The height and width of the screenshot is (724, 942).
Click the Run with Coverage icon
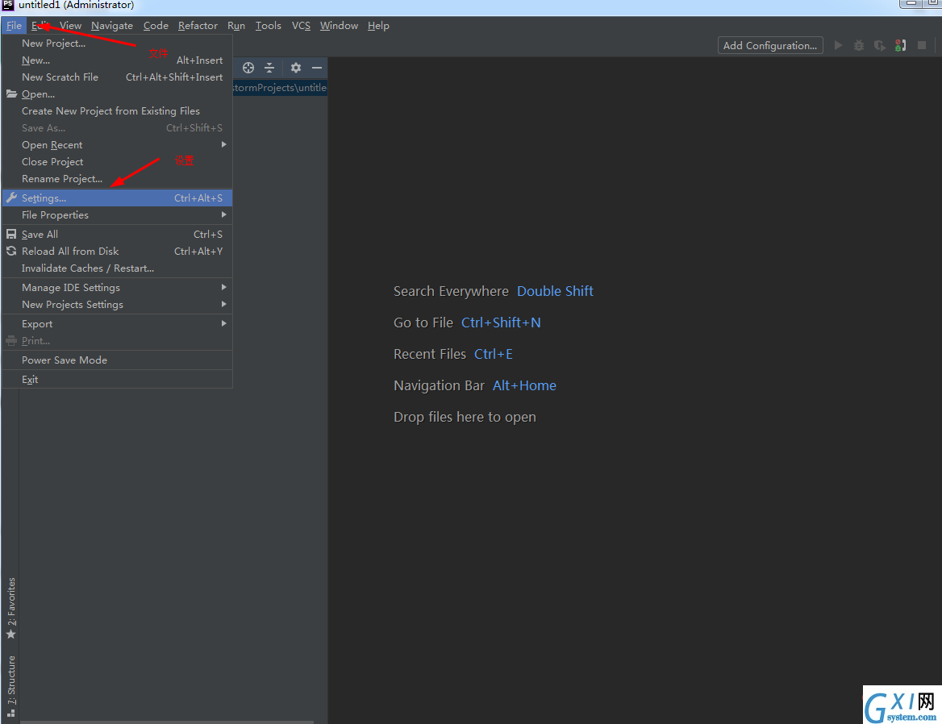[880, 46]
